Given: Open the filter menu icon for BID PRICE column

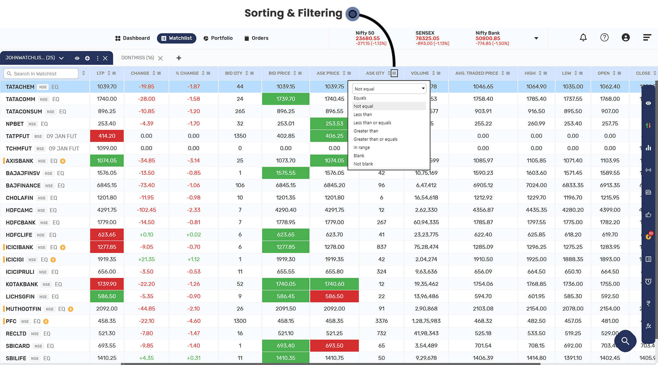Looking at the screenshot, I should 300,73.
